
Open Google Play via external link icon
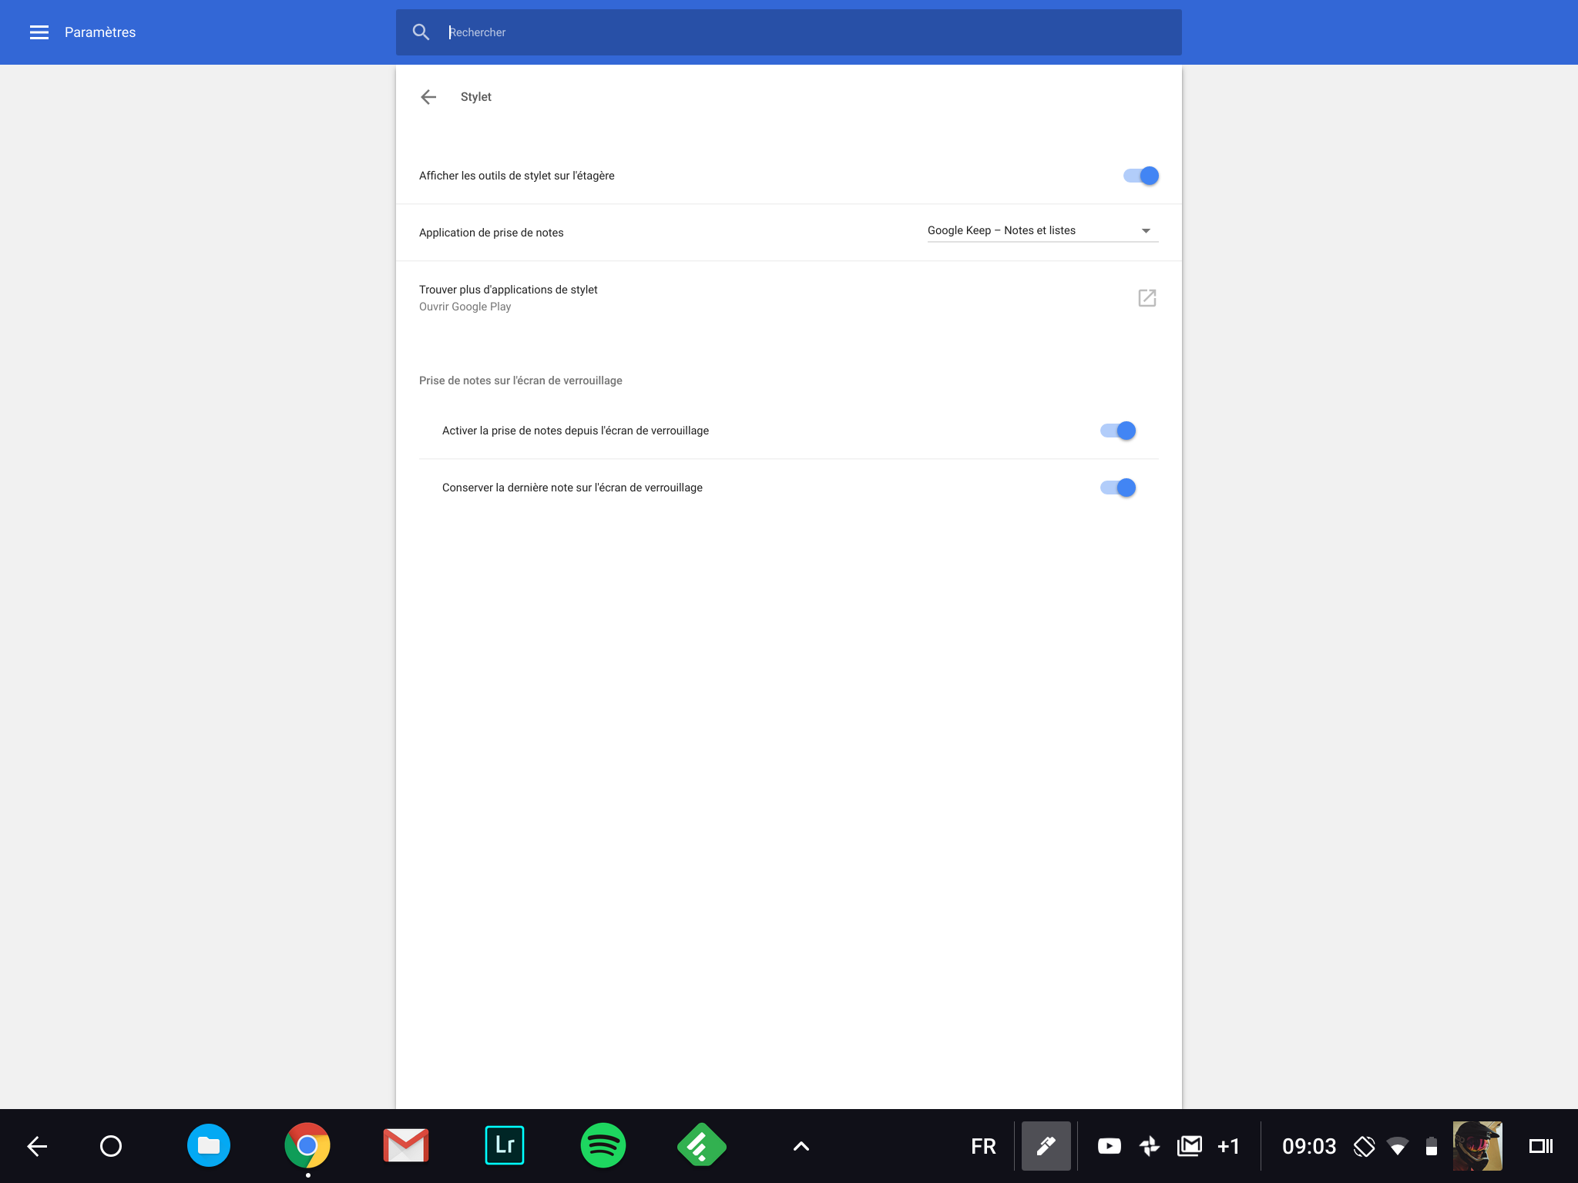tap(1147, 298)
